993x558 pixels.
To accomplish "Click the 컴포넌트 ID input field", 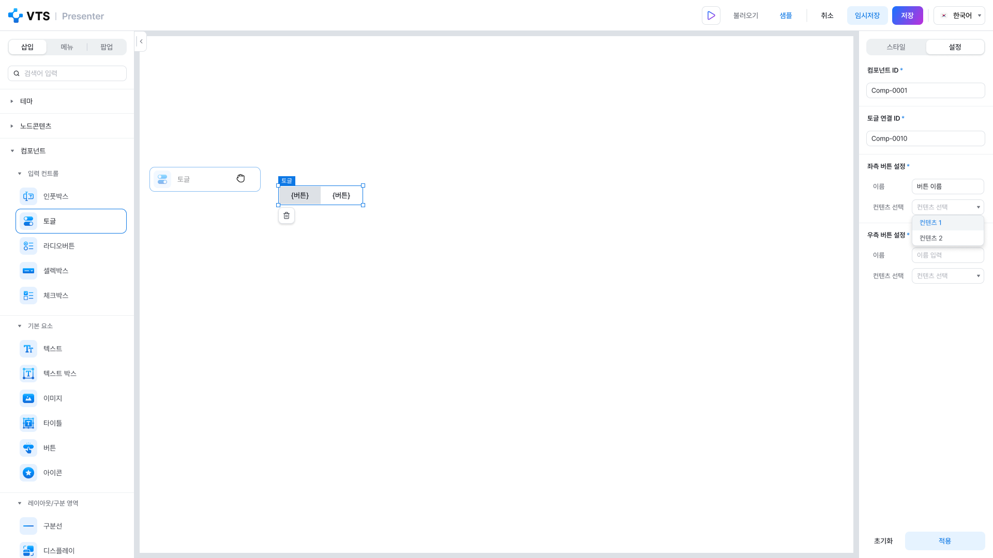I will point(926,90).
